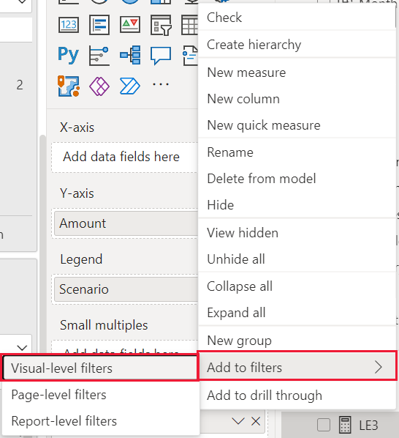Select the Multi-row card visual icon
The height and width of the screenshot is (438, 399).
click(x=99, y=25)
